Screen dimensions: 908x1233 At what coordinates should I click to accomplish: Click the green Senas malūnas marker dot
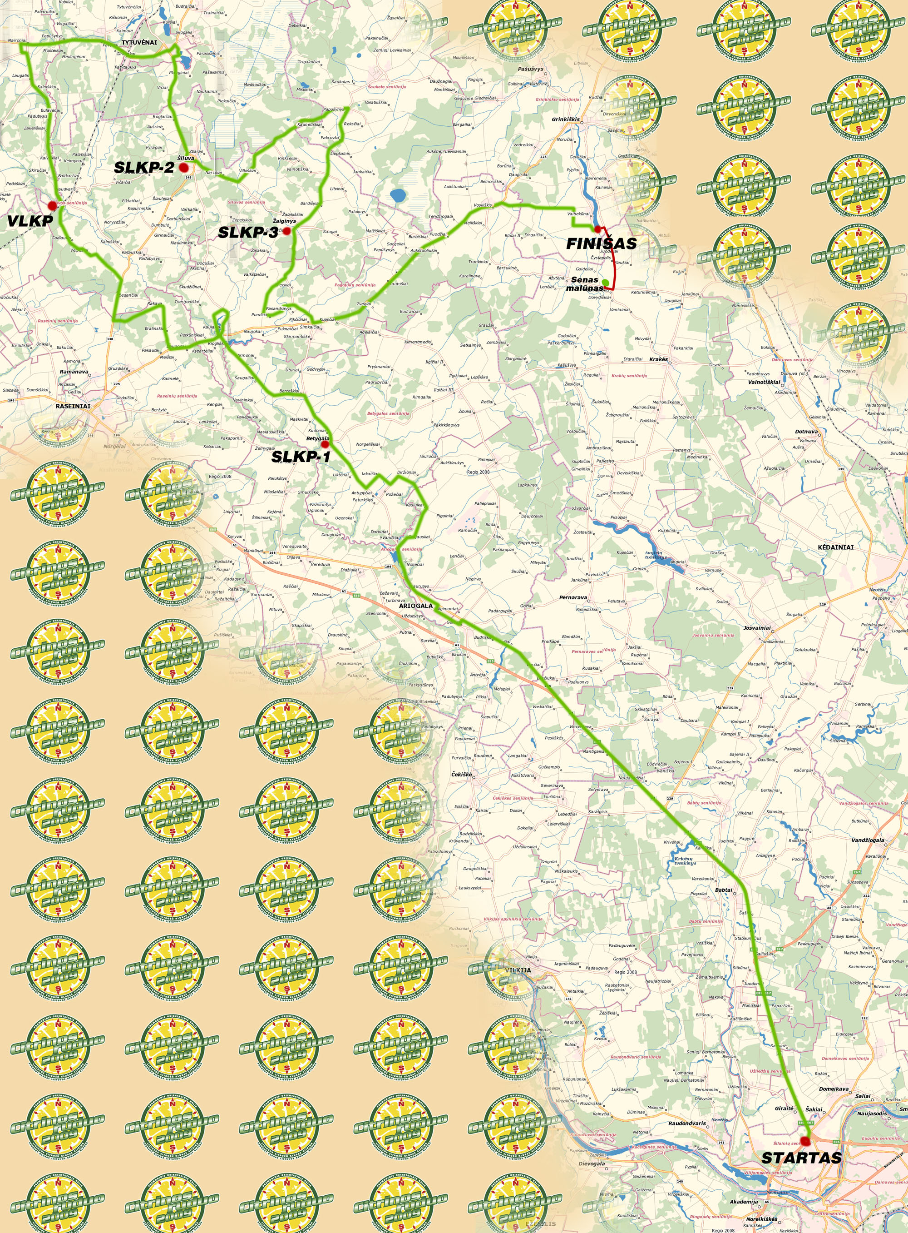(x=605, y=282)
